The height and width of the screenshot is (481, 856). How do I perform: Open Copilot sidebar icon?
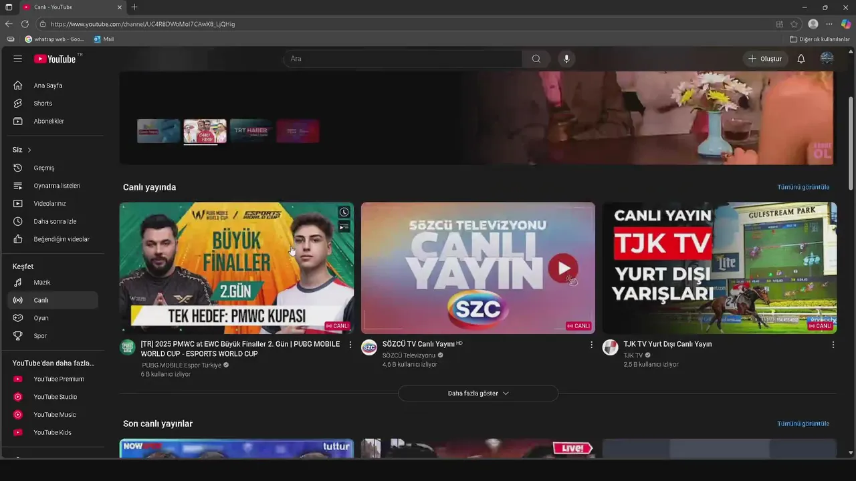[x=846, y=24]
